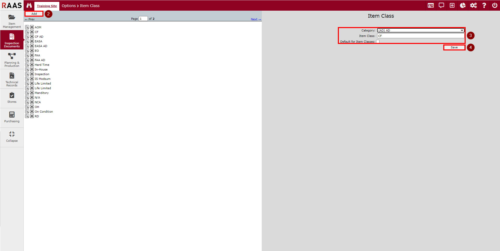Screen dimensions: 500x251
Task: Click the binoculars search icon
Action: pos(29,5)
